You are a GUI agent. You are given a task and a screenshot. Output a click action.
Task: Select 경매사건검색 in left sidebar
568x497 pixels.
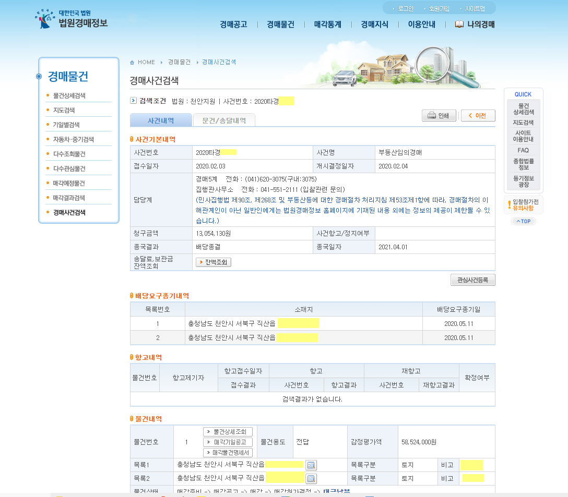pos(69,212)
